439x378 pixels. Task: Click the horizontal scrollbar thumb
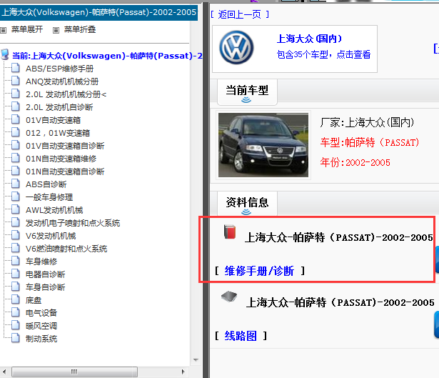pyautogui.click(x=74, y=372)
